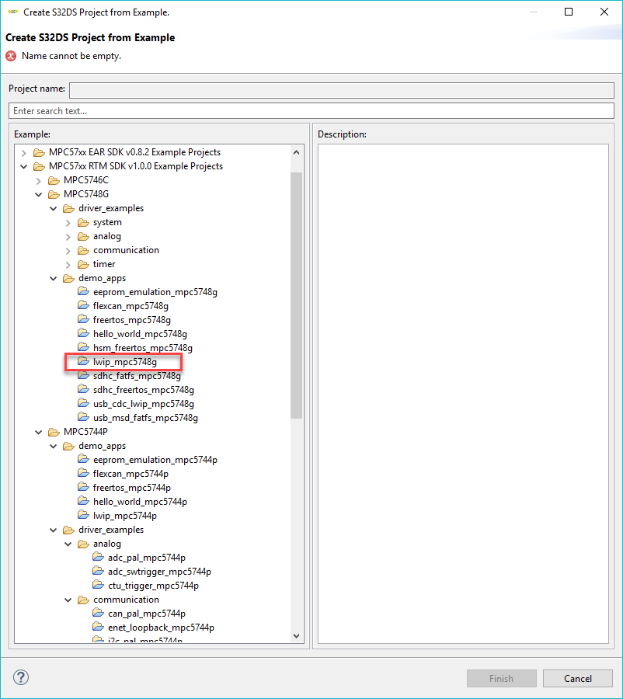Click the Project name input field
Screen dimensions: 623x699
342,90
